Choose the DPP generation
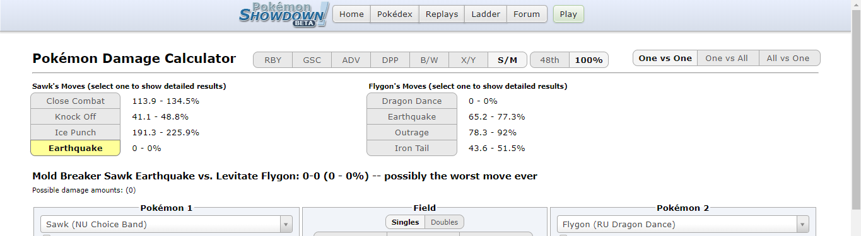Image resolution: width=861 pixels, height=236 pixels. point(390,60)
